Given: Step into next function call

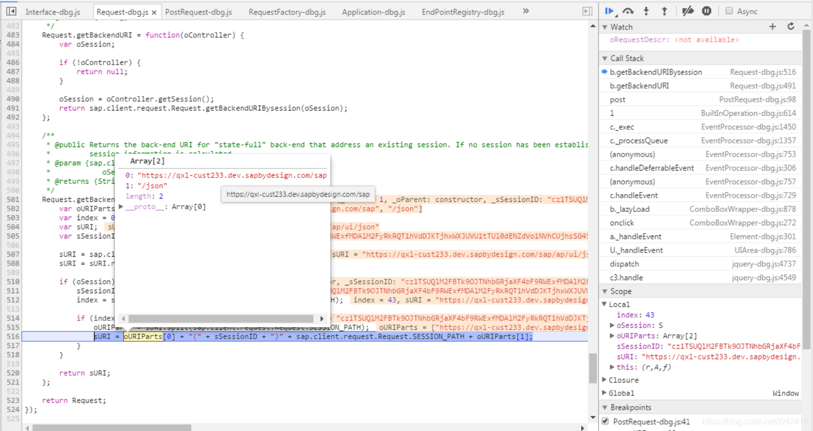Looking at the screenshot, I should point(646,11).
